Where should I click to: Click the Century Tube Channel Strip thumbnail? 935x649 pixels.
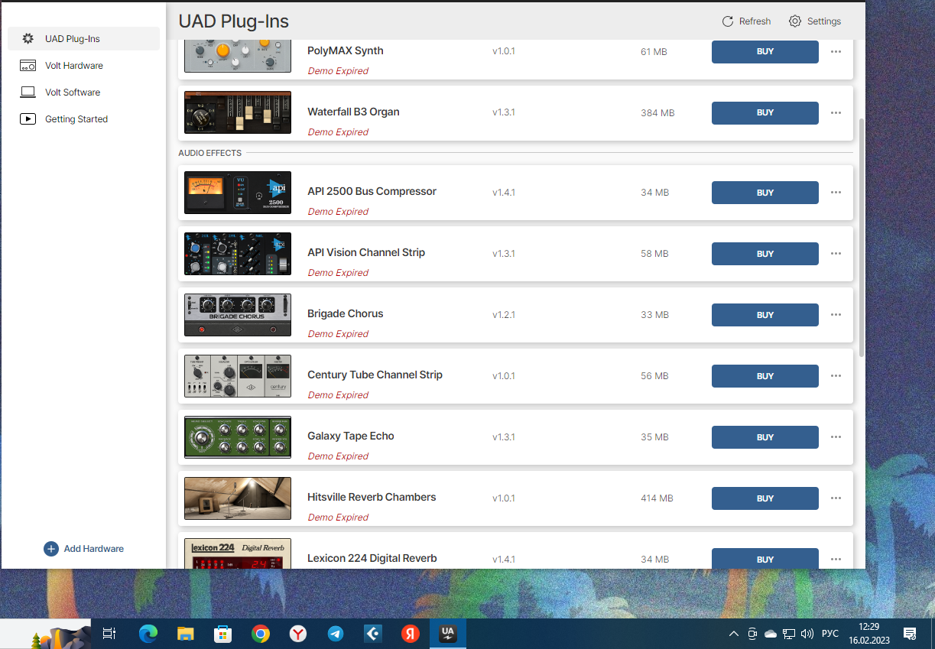pos(238,376)
